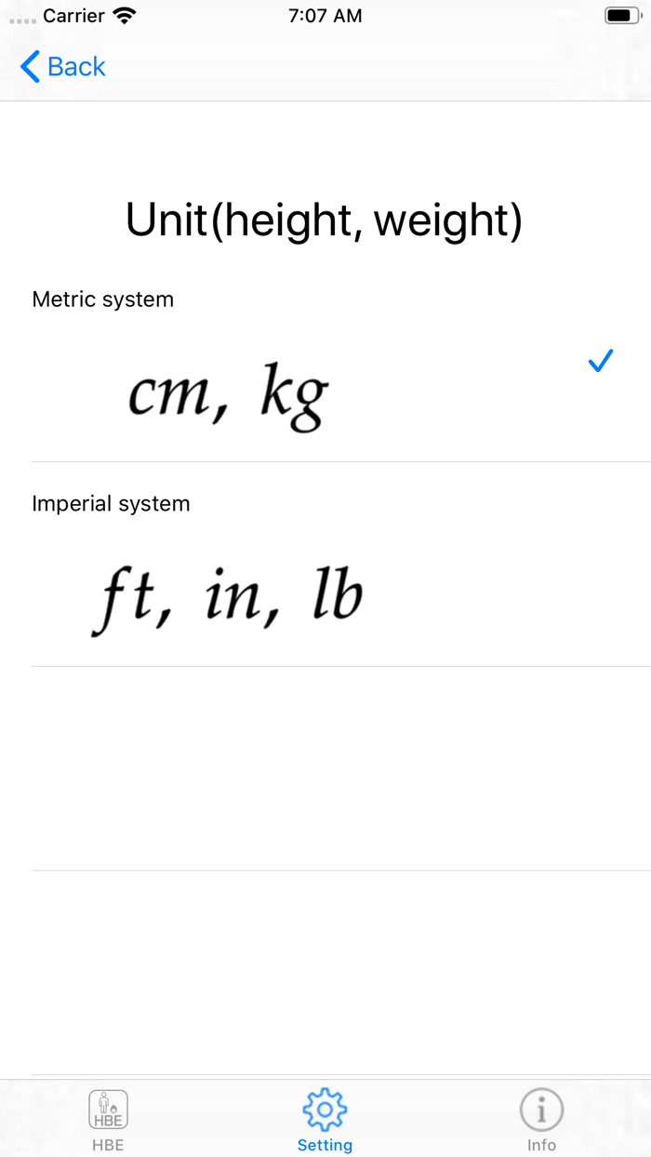Open the Info circle icon

542,1109
